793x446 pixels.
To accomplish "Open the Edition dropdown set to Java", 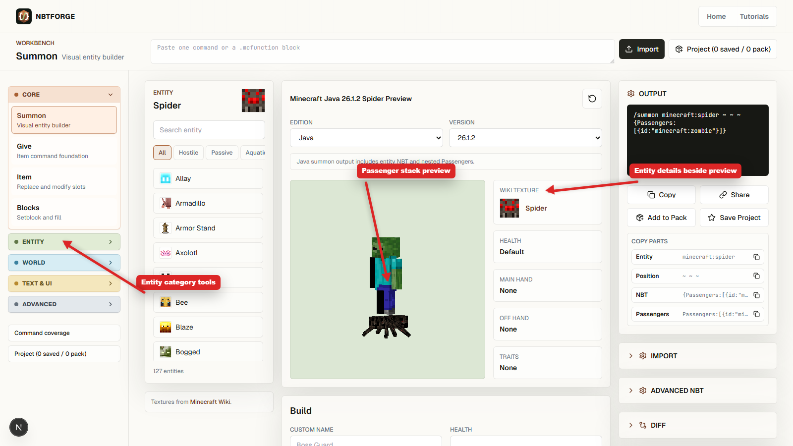I will click(366, 138).
